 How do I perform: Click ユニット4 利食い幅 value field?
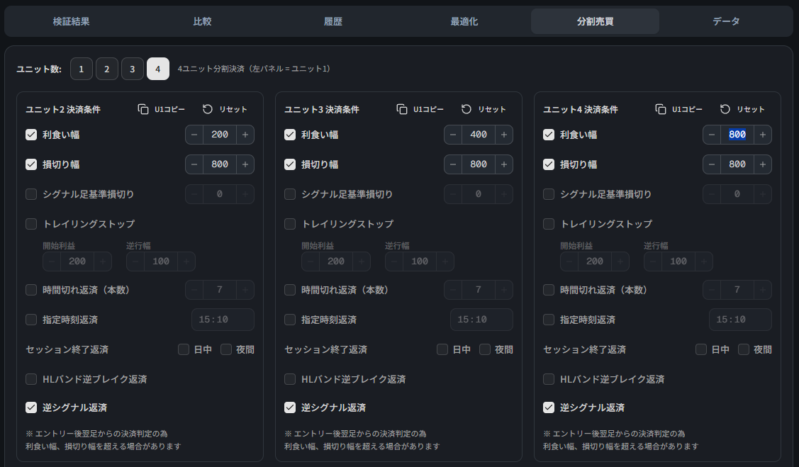point(737,135)
